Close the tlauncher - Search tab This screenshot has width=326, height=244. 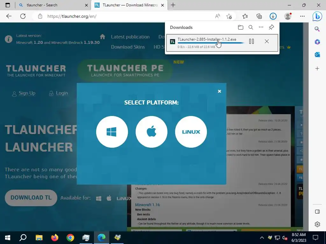[87, 5]
